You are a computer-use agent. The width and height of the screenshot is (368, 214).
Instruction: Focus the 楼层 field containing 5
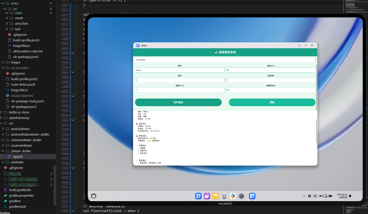tap(180, 80)
